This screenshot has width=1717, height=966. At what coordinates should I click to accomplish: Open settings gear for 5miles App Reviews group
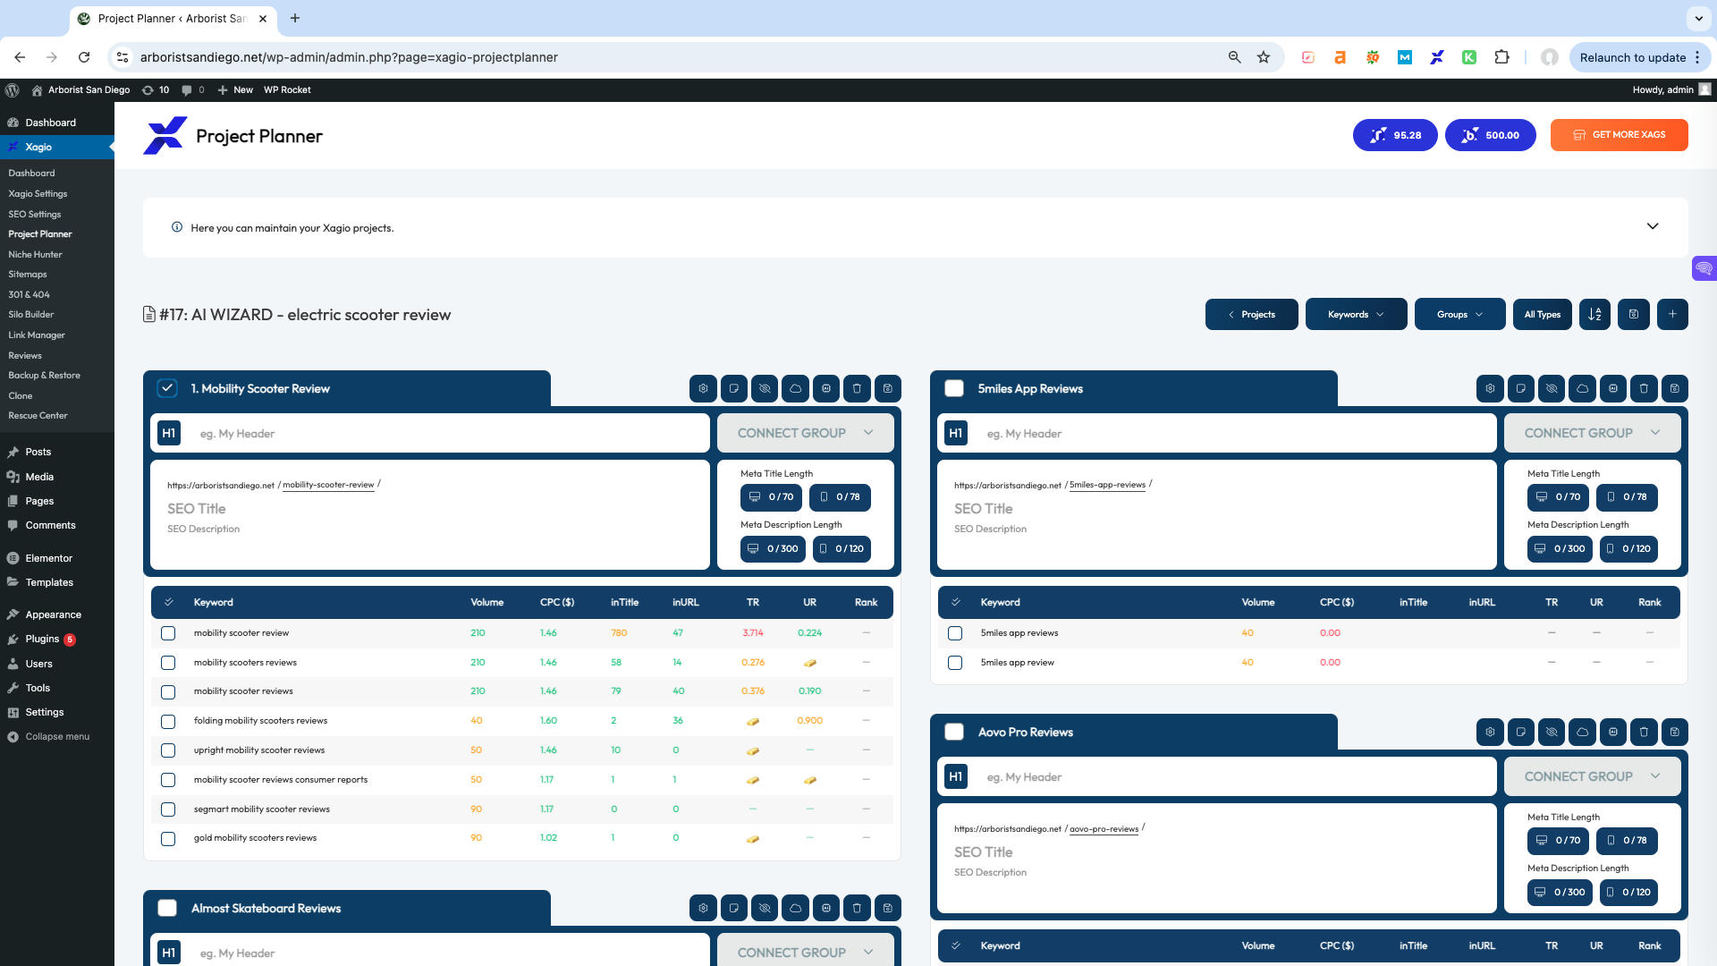tap(1490, 389)
